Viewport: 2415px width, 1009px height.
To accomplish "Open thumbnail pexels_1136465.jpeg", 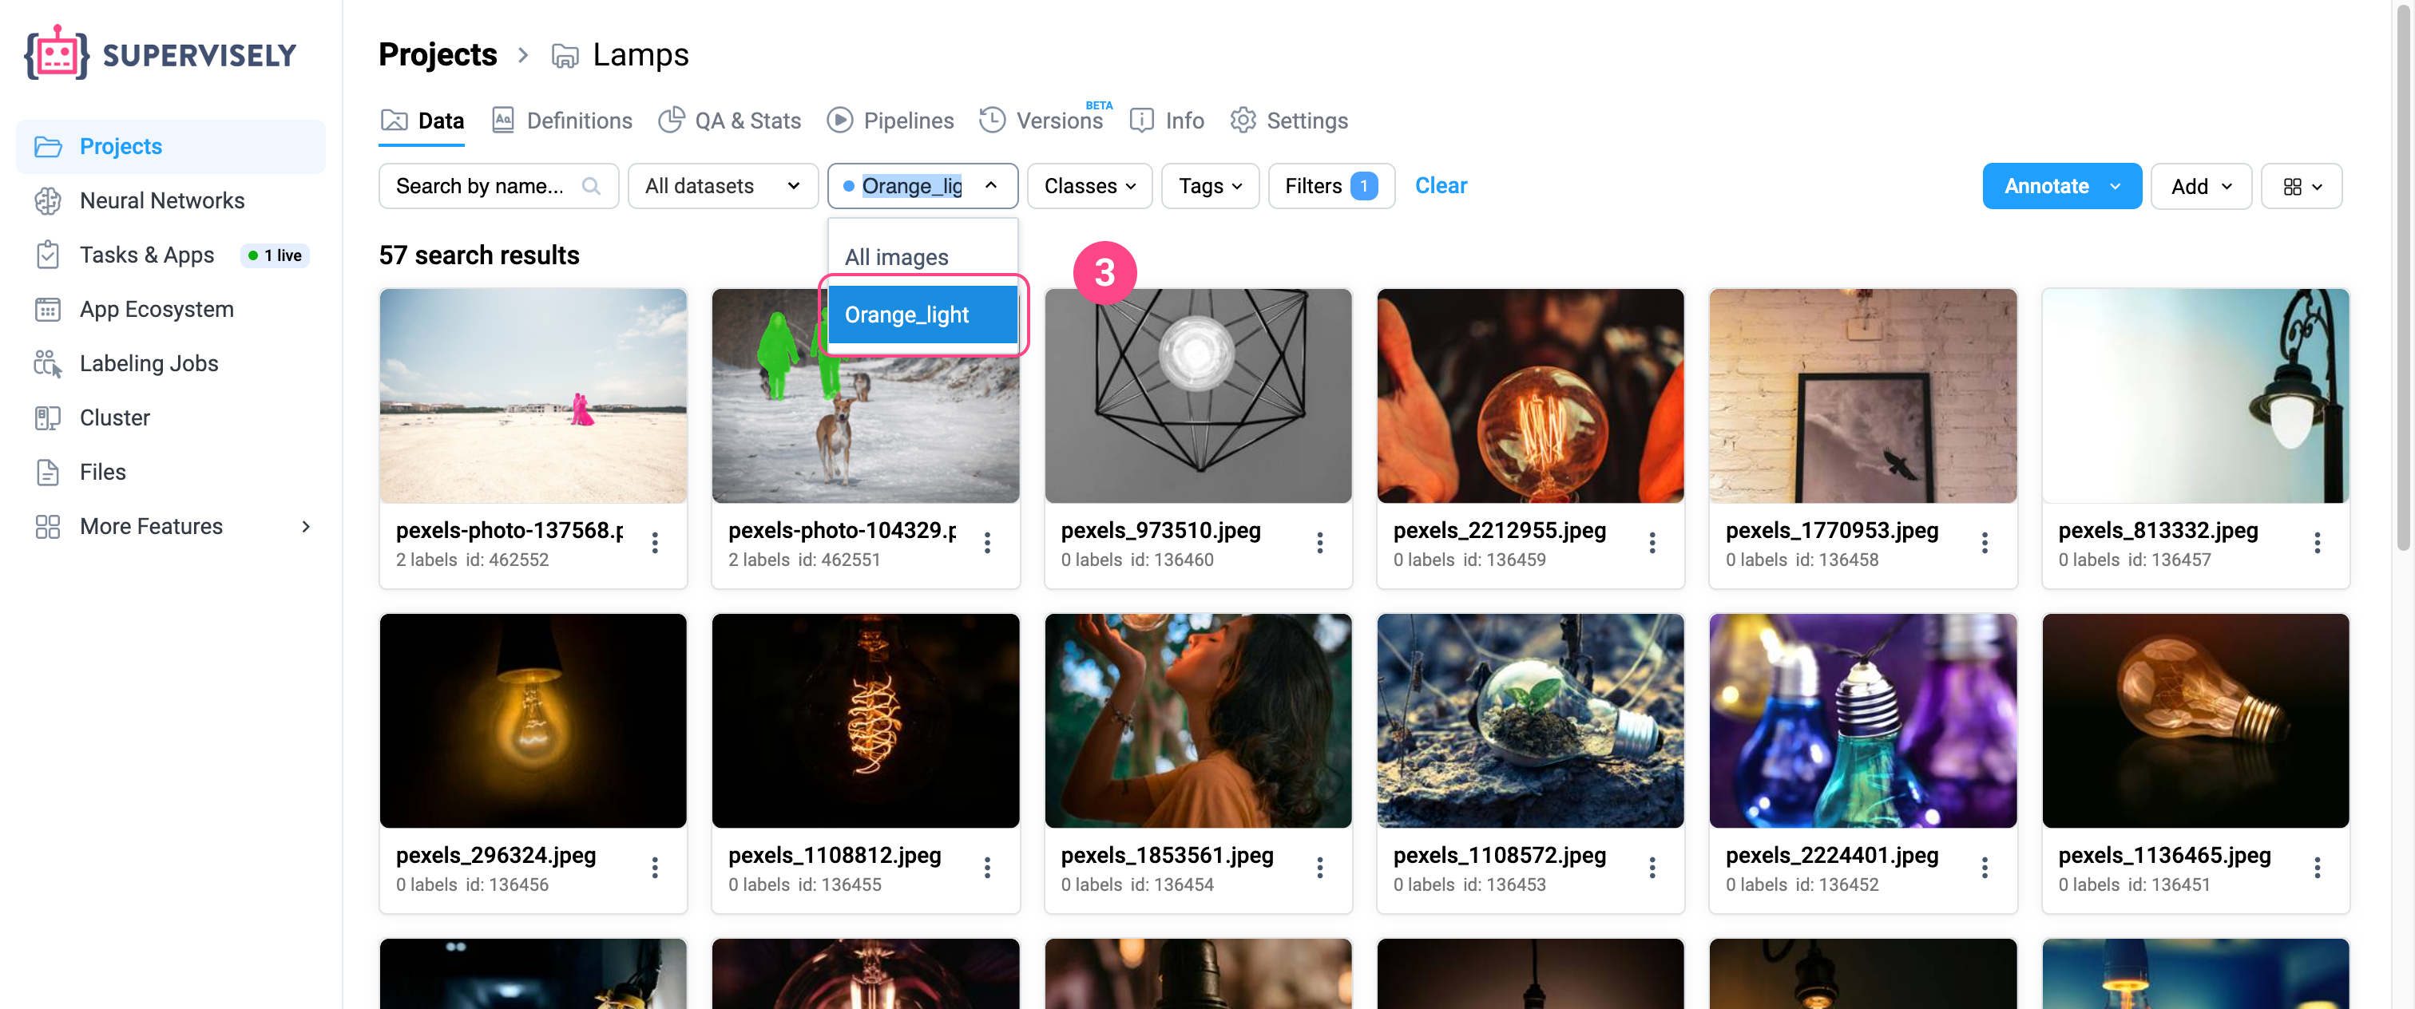I will (x=2195, y=721).
